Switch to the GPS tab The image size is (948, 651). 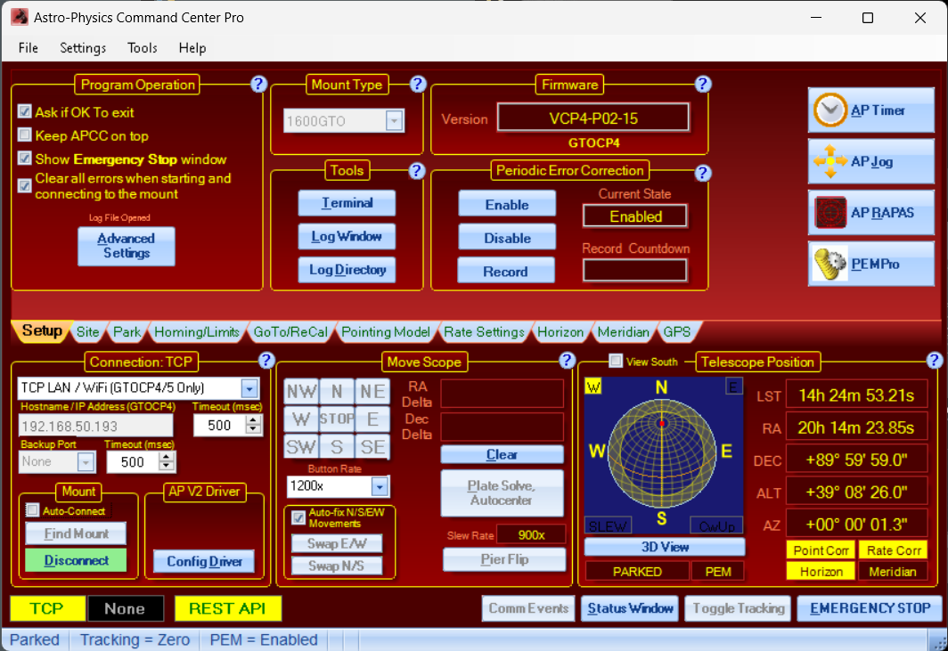676,332
